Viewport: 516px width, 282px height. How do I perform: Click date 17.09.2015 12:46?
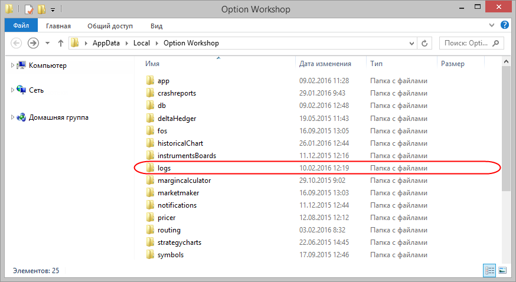324,255
